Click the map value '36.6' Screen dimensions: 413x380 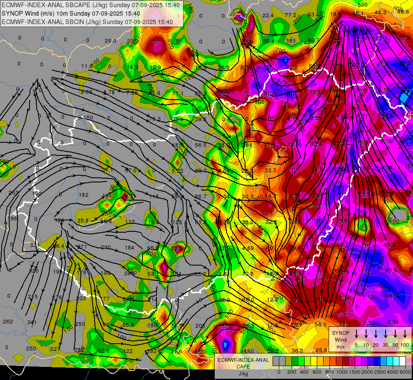223,67
